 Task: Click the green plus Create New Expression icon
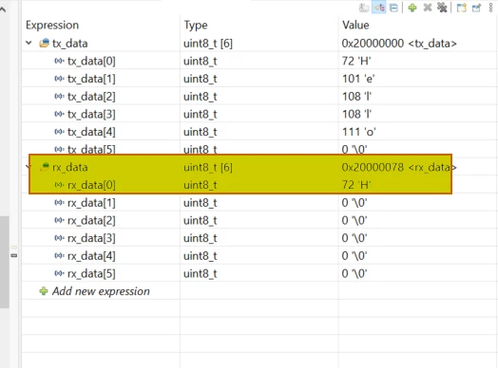tap(412, 8)
